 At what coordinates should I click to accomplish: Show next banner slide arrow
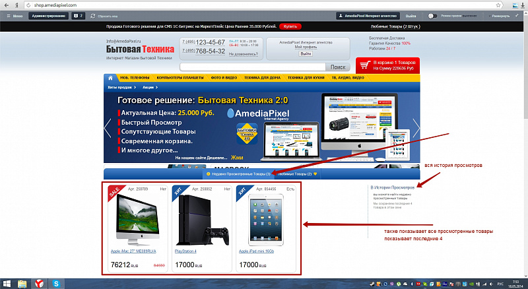click(416, 128)
